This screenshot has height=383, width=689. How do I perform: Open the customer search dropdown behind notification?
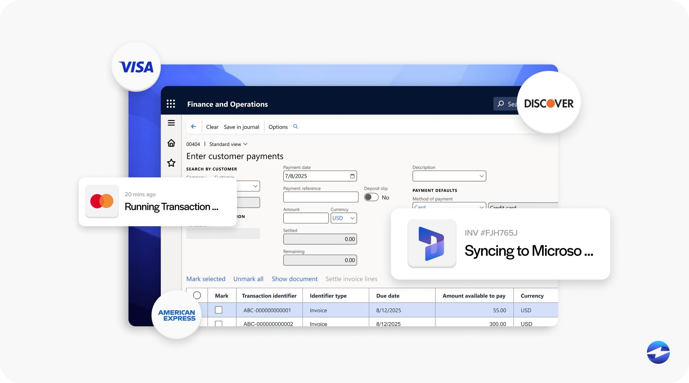click(x=255, y=186)
